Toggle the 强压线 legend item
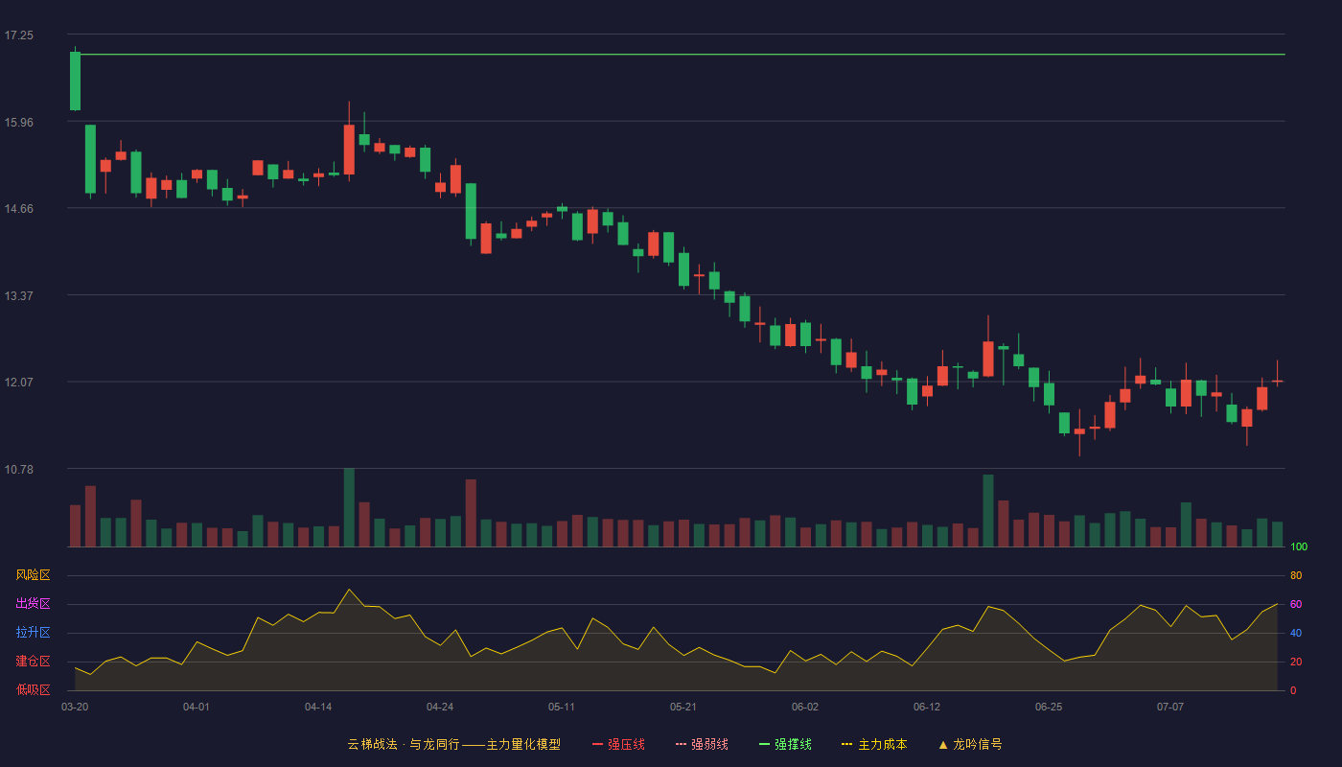 pyautogui.click(x=618, y=744)
